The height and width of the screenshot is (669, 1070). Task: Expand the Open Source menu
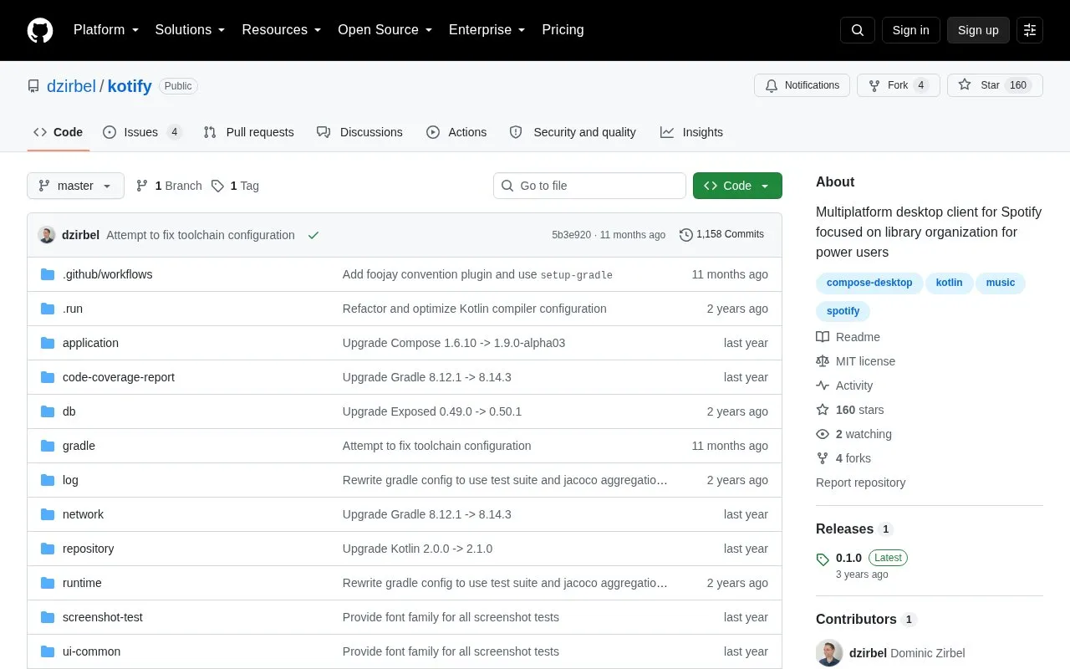(x=385, y=30)
